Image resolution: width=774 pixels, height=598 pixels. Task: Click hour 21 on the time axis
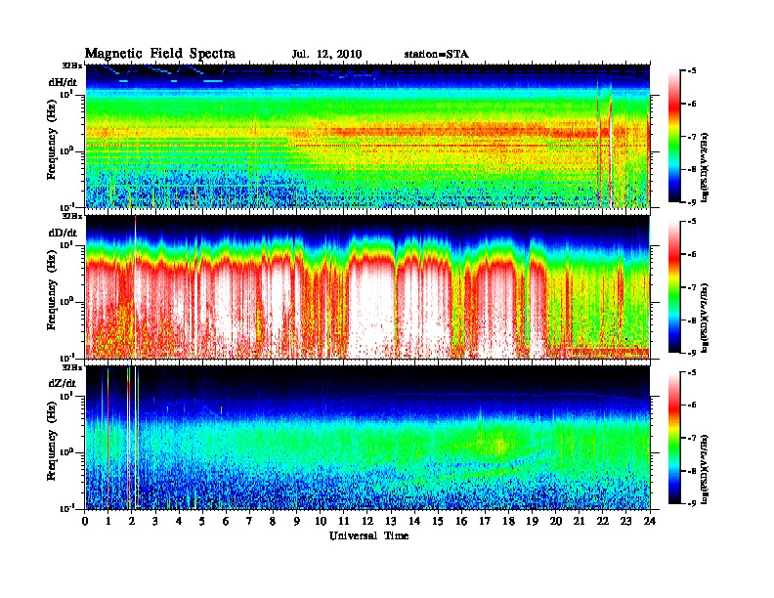pos(579,521)
